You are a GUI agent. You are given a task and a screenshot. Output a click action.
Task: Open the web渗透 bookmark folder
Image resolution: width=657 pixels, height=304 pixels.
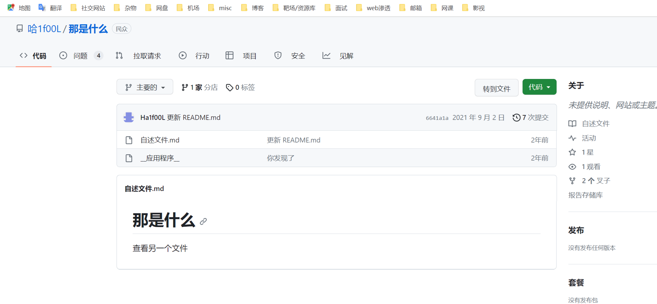pyautogui.click(x=373, y=8)
